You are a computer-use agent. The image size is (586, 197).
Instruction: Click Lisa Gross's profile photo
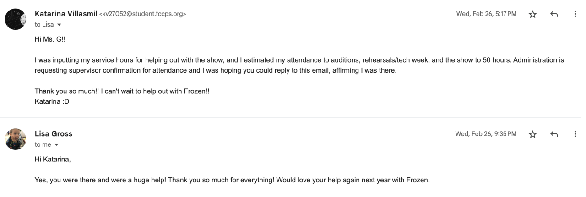point(15,139)
